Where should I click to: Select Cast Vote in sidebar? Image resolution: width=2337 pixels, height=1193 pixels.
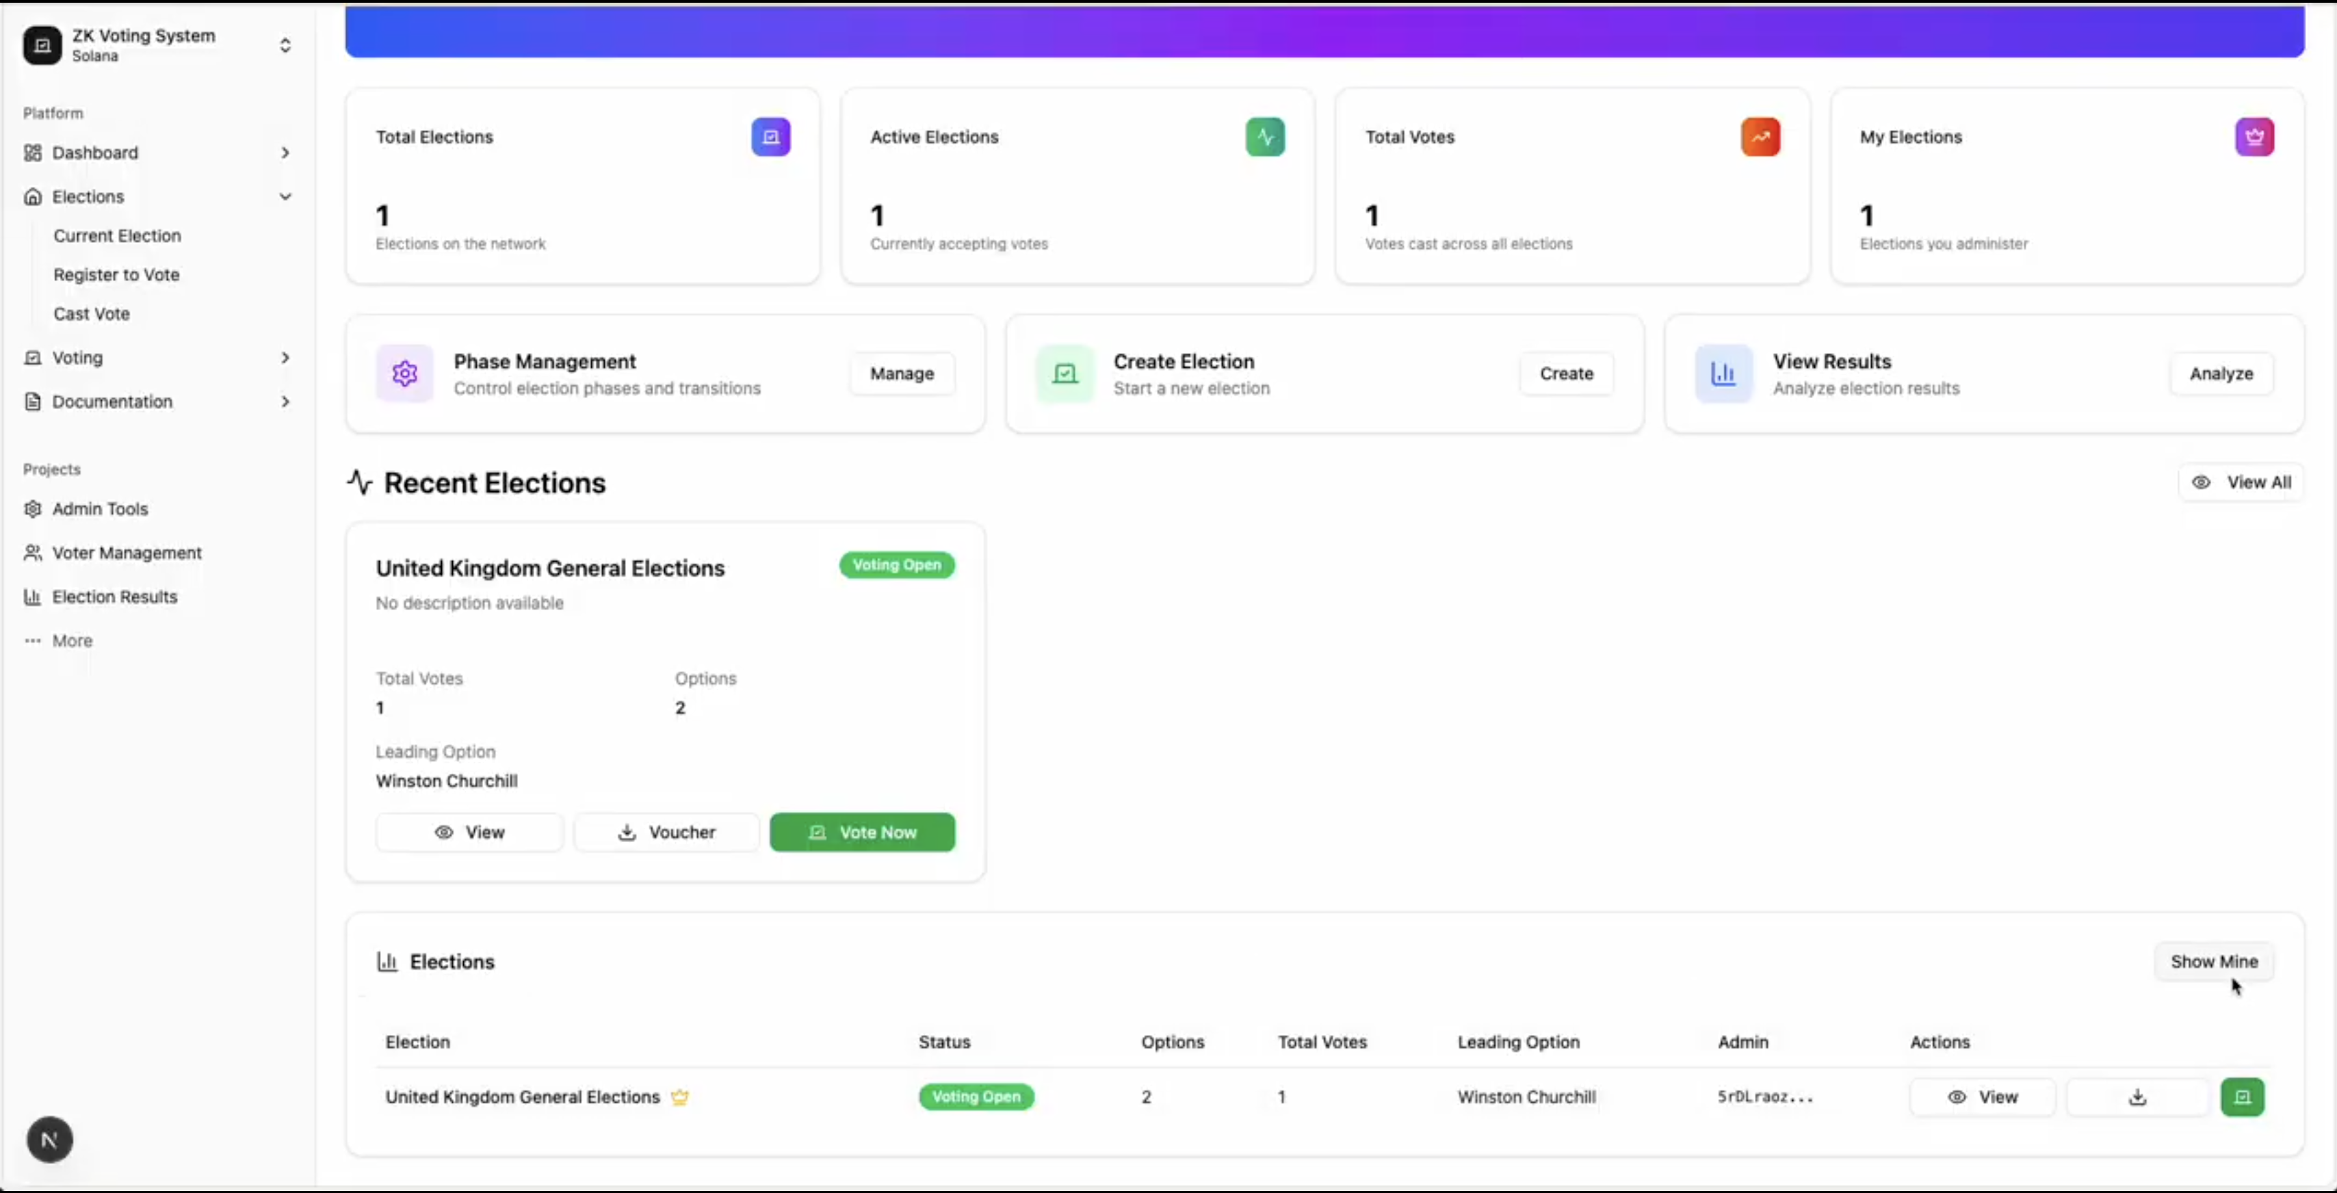(92, 314)
